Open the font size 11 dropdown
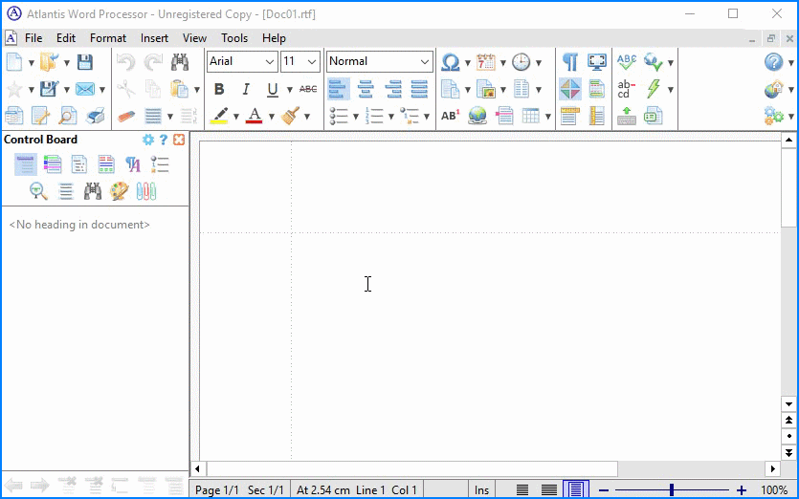 click(x=312, y=61)
